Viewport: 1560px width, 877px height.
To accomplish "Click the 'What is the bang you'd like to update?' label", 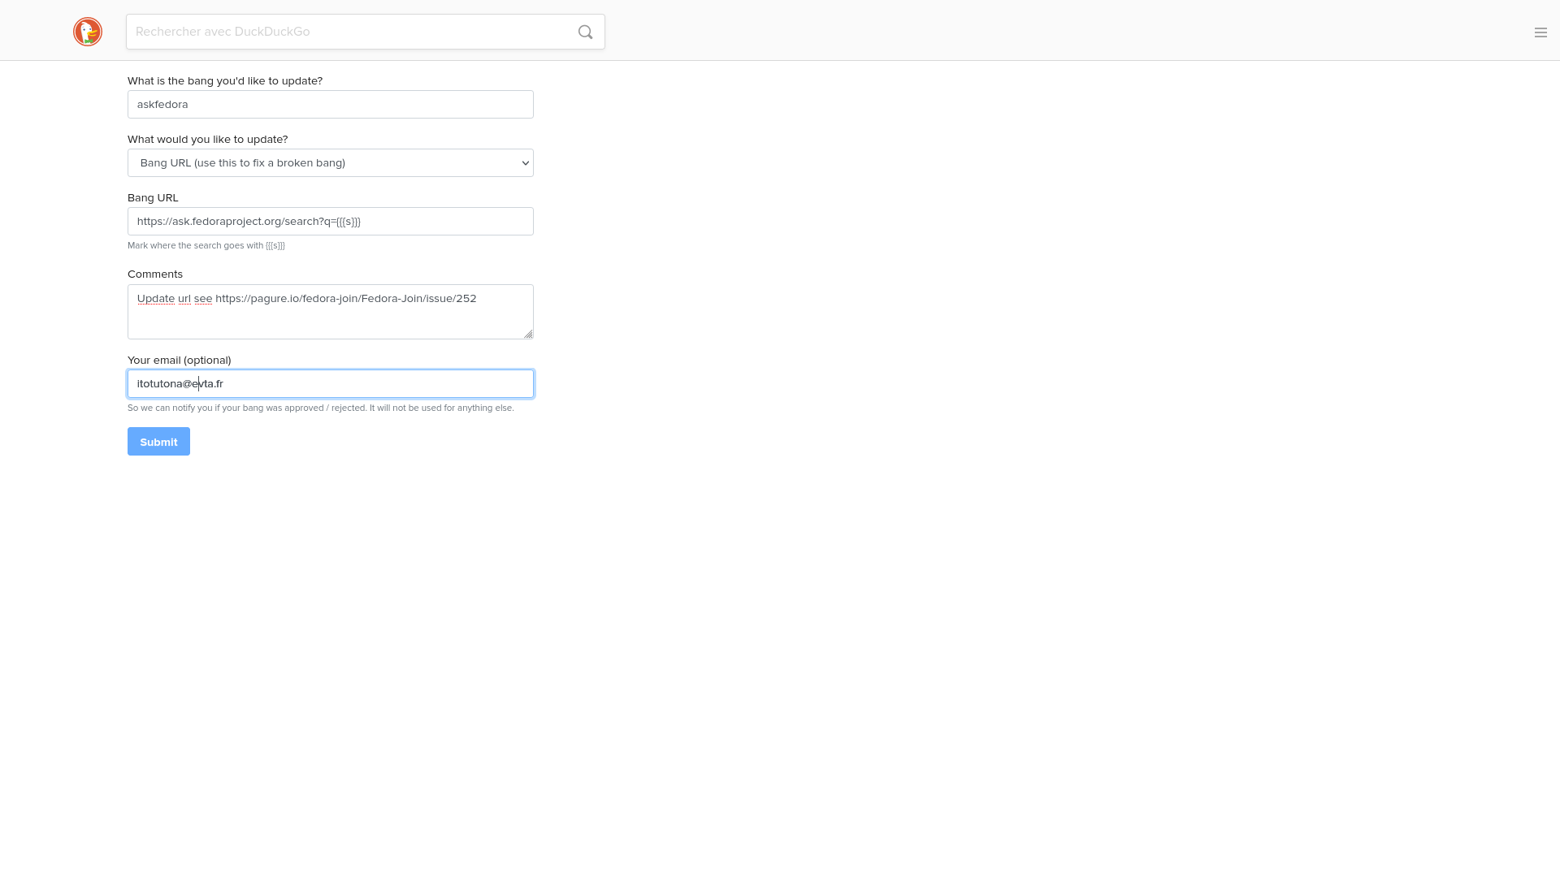I will coord(225,80).
